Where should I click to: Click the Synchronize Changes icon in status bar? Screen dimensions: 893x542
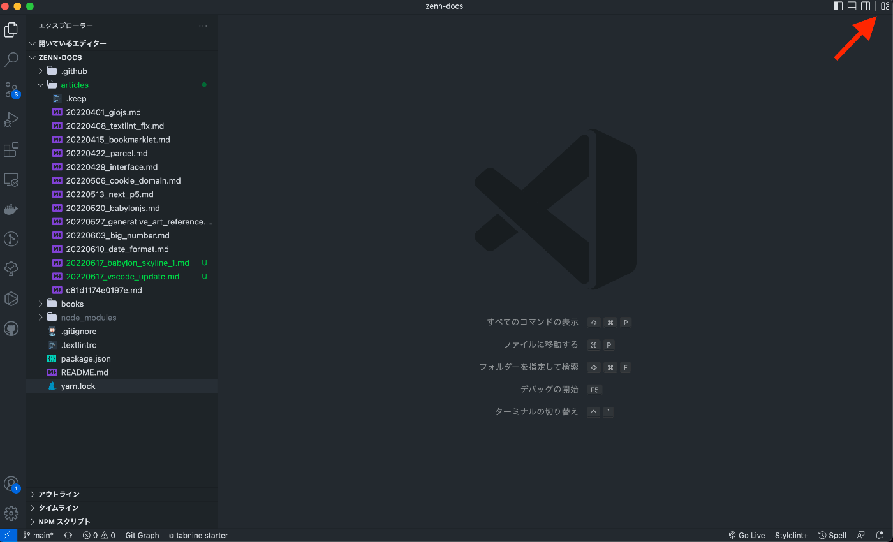[68, 536]
